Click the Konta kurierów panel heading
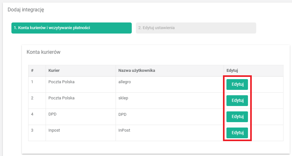This screenshot has height=156, width=292. coord(43,52)
